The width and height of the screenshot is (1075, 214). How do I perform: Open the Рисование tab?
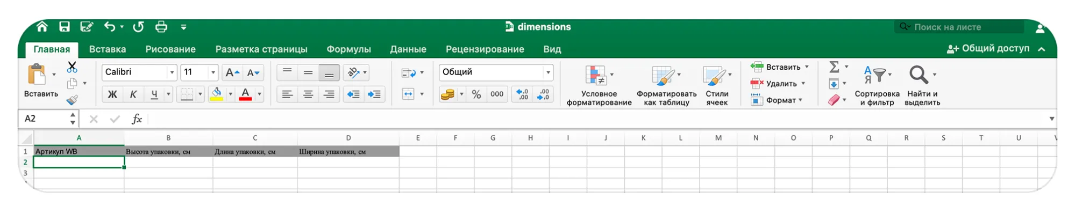coord(170,49)
